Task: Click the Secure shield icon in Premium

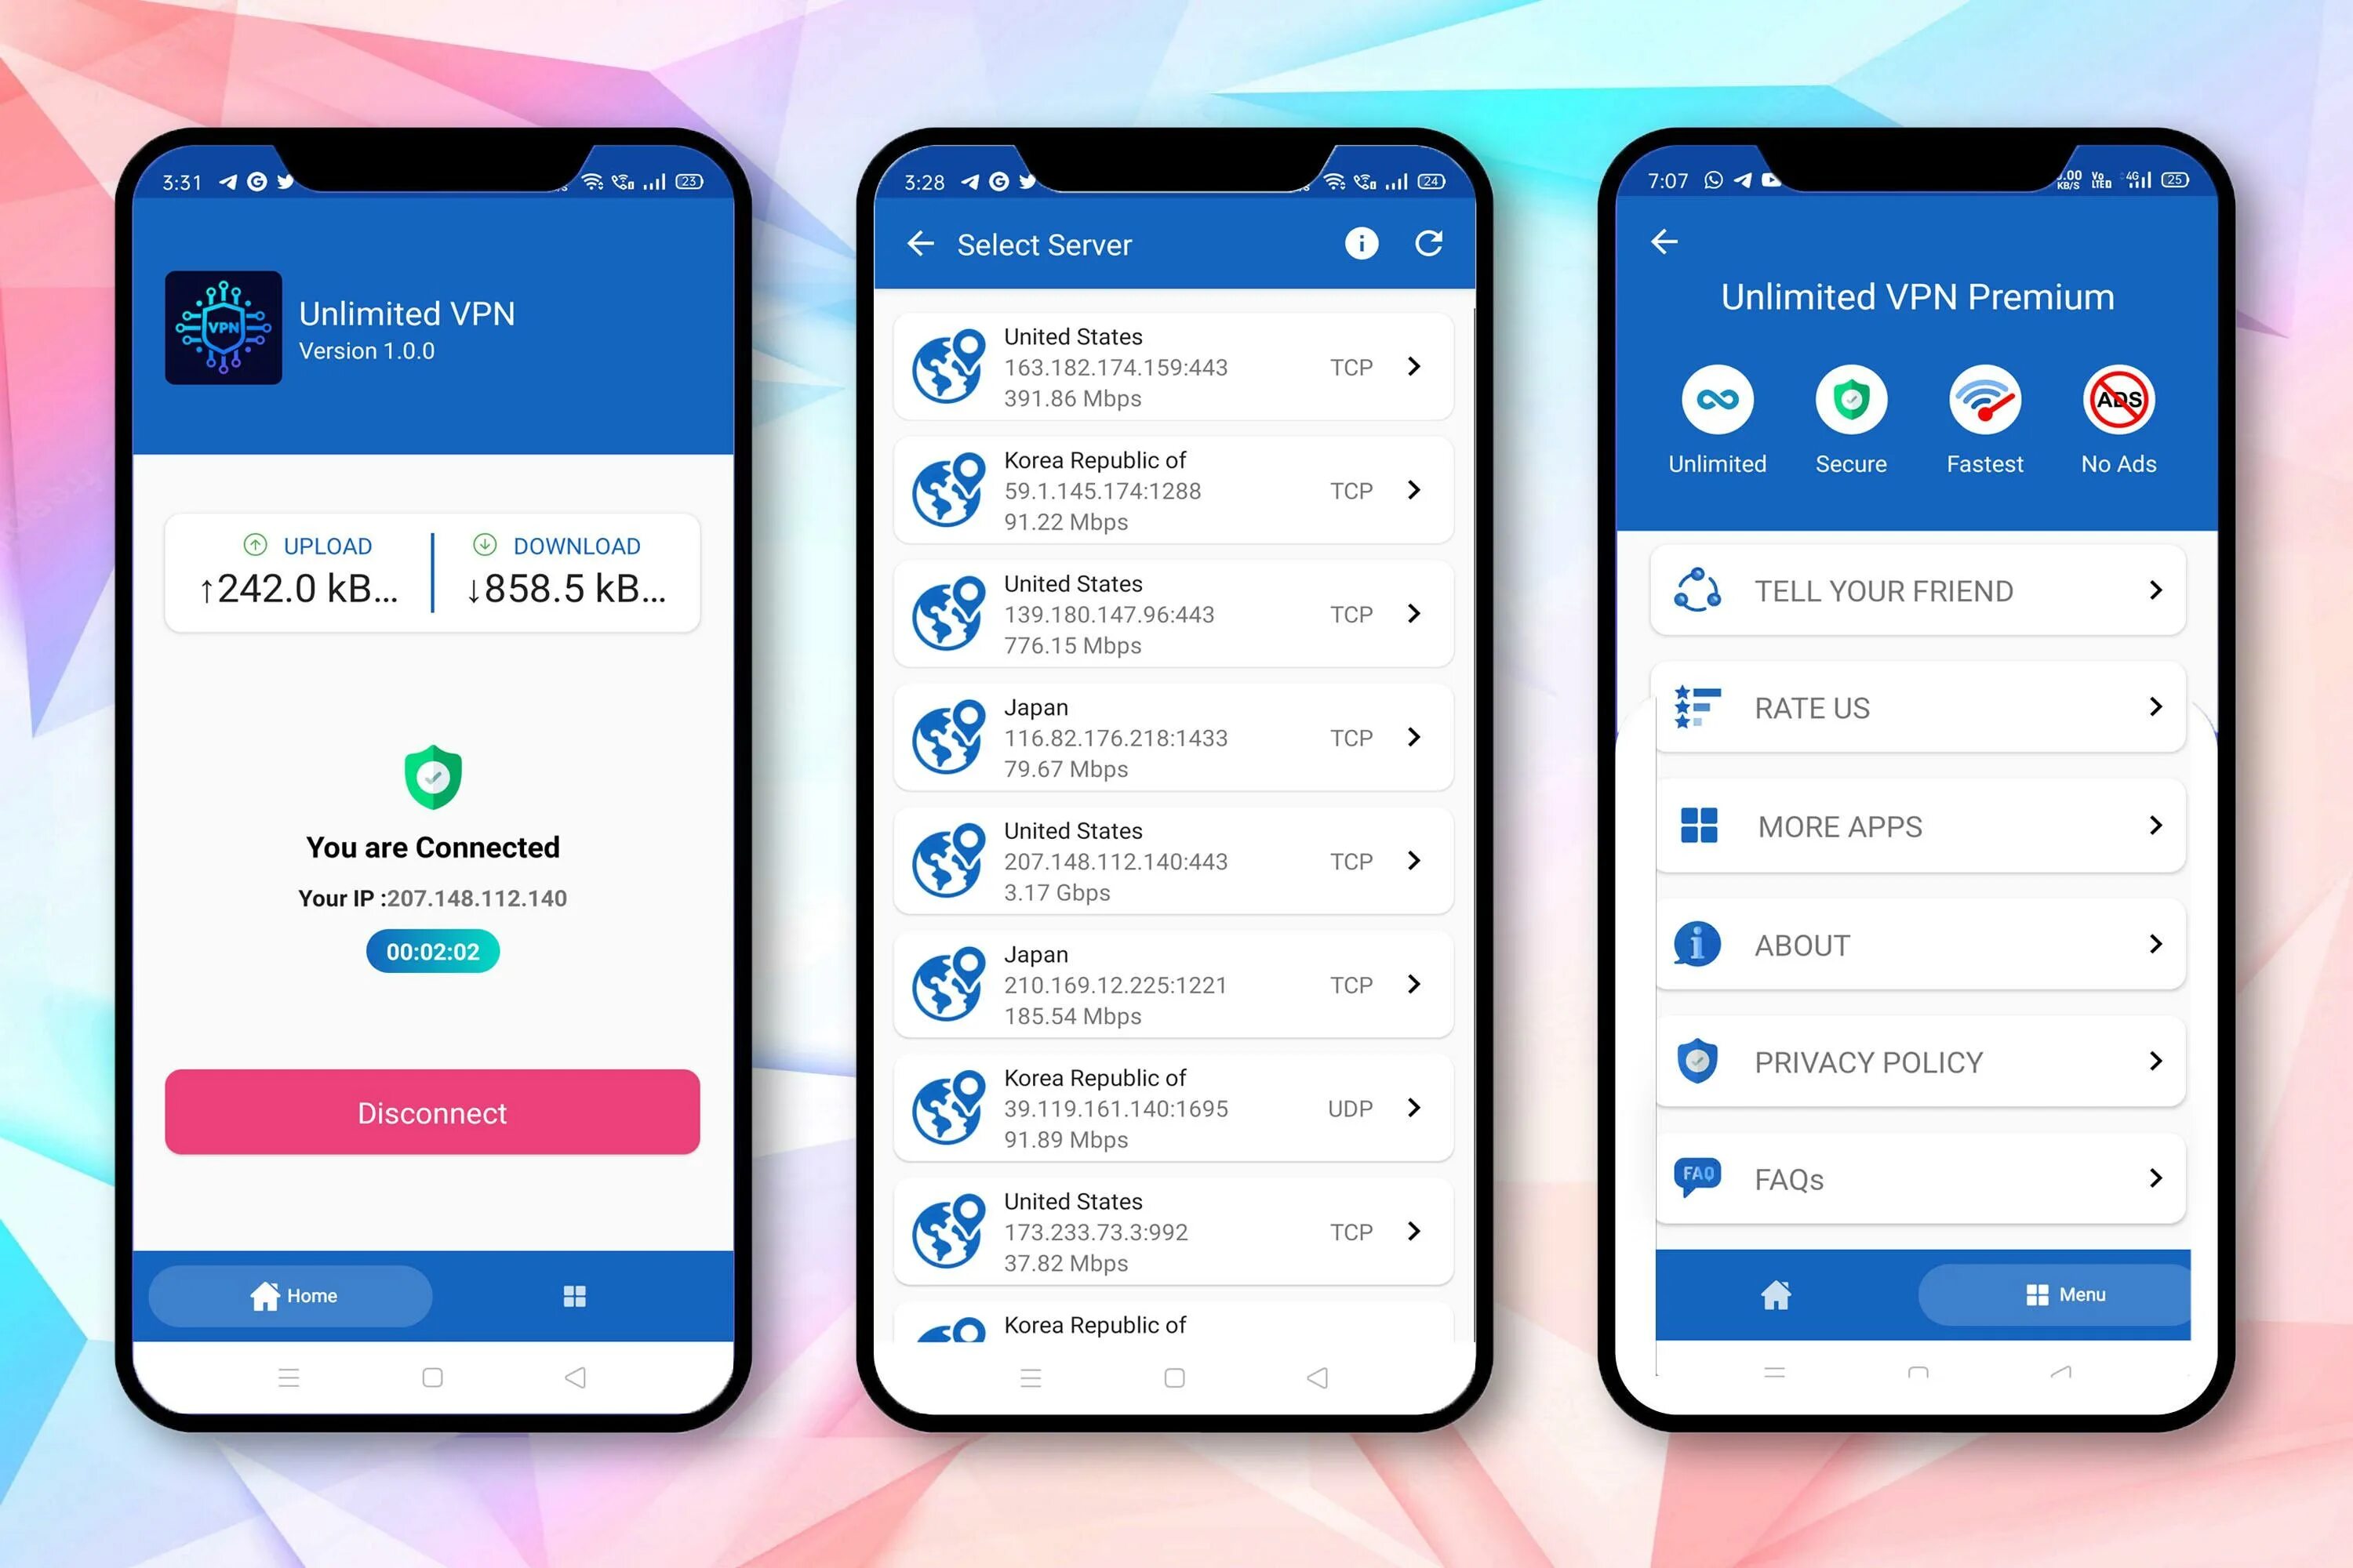Action: 1850,401
